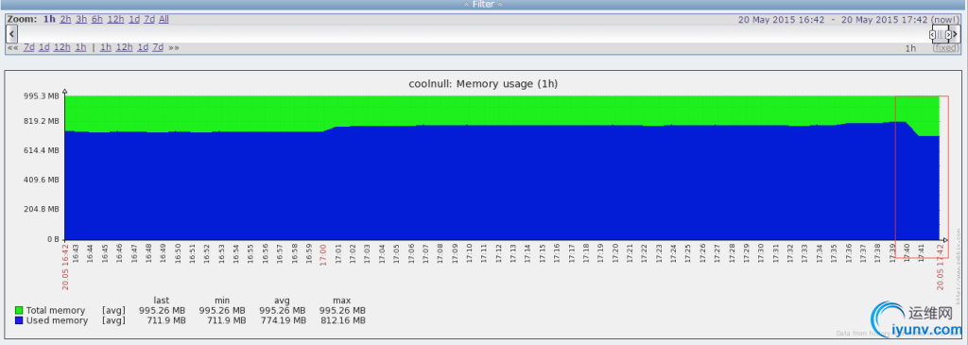The image size is (968, 345).
Task: Click the start date 20 May 2015 16:42
Action: click(x=781, y=19)
